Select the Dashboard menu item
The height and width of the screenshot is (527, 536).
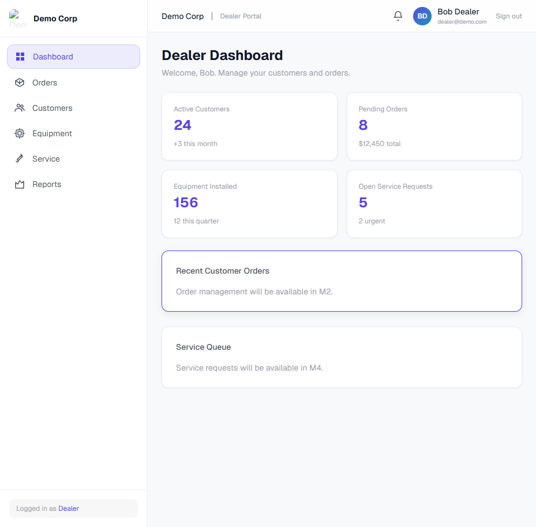[73, 57]
